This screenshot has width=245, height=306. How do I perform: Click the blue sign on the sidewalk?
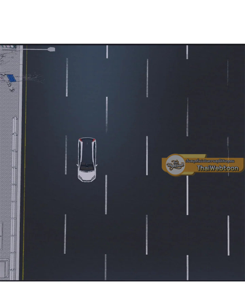[x=12, y=79]
